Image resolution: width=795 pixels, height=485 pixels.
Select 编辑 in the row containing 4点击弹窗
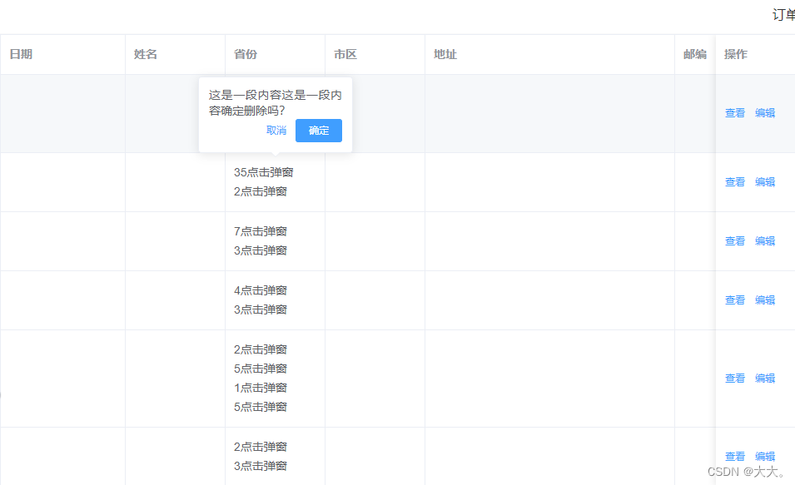[x=764, y=300]
